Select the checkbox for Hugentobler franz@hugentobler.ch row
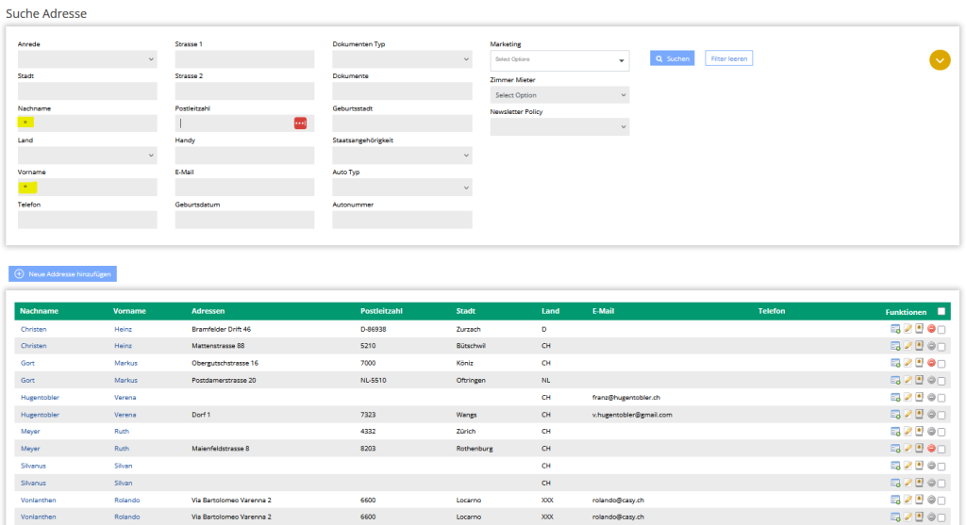This screenshot has width=966, height=525. [941, 397]
